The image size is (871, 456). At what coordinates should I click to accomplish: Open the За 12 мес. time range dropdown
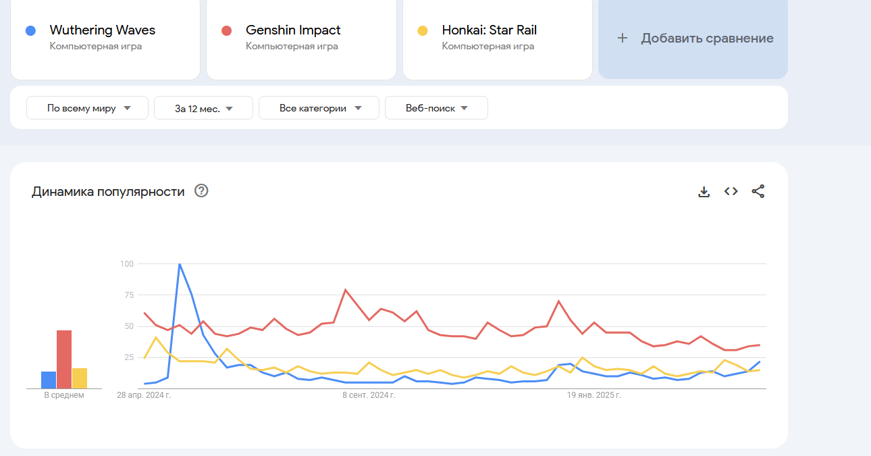(203, 108)
